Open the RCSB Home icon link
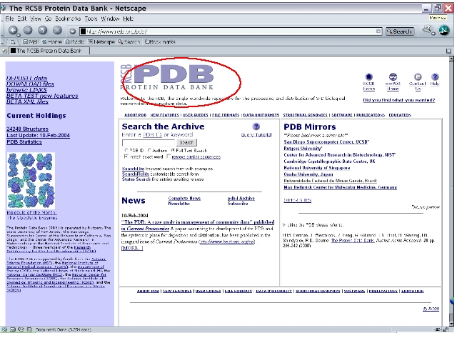This screenshot has height=343, width=457. (369, 77)
